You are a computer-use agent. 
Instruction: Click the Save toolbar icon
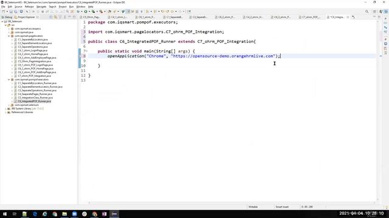coord(11,12)
